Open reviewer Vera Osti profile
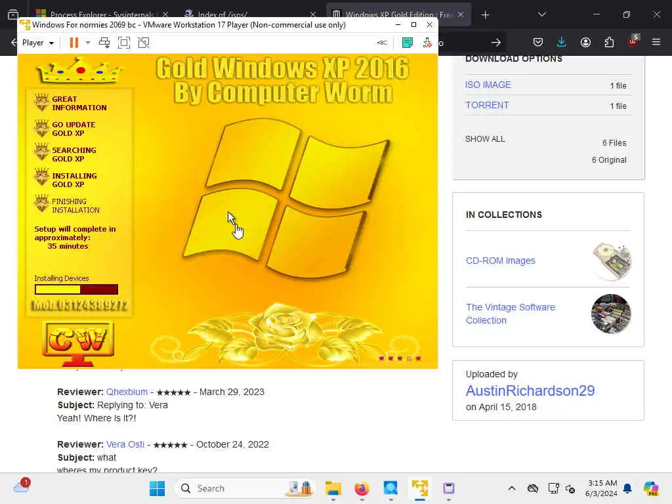The height and width of the screenshot is (504, 672). coord(125,444)
